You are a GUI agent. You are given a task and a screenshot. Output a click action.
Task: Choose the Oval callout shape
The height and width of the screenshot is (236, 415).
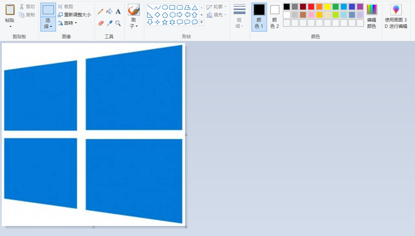187,22
